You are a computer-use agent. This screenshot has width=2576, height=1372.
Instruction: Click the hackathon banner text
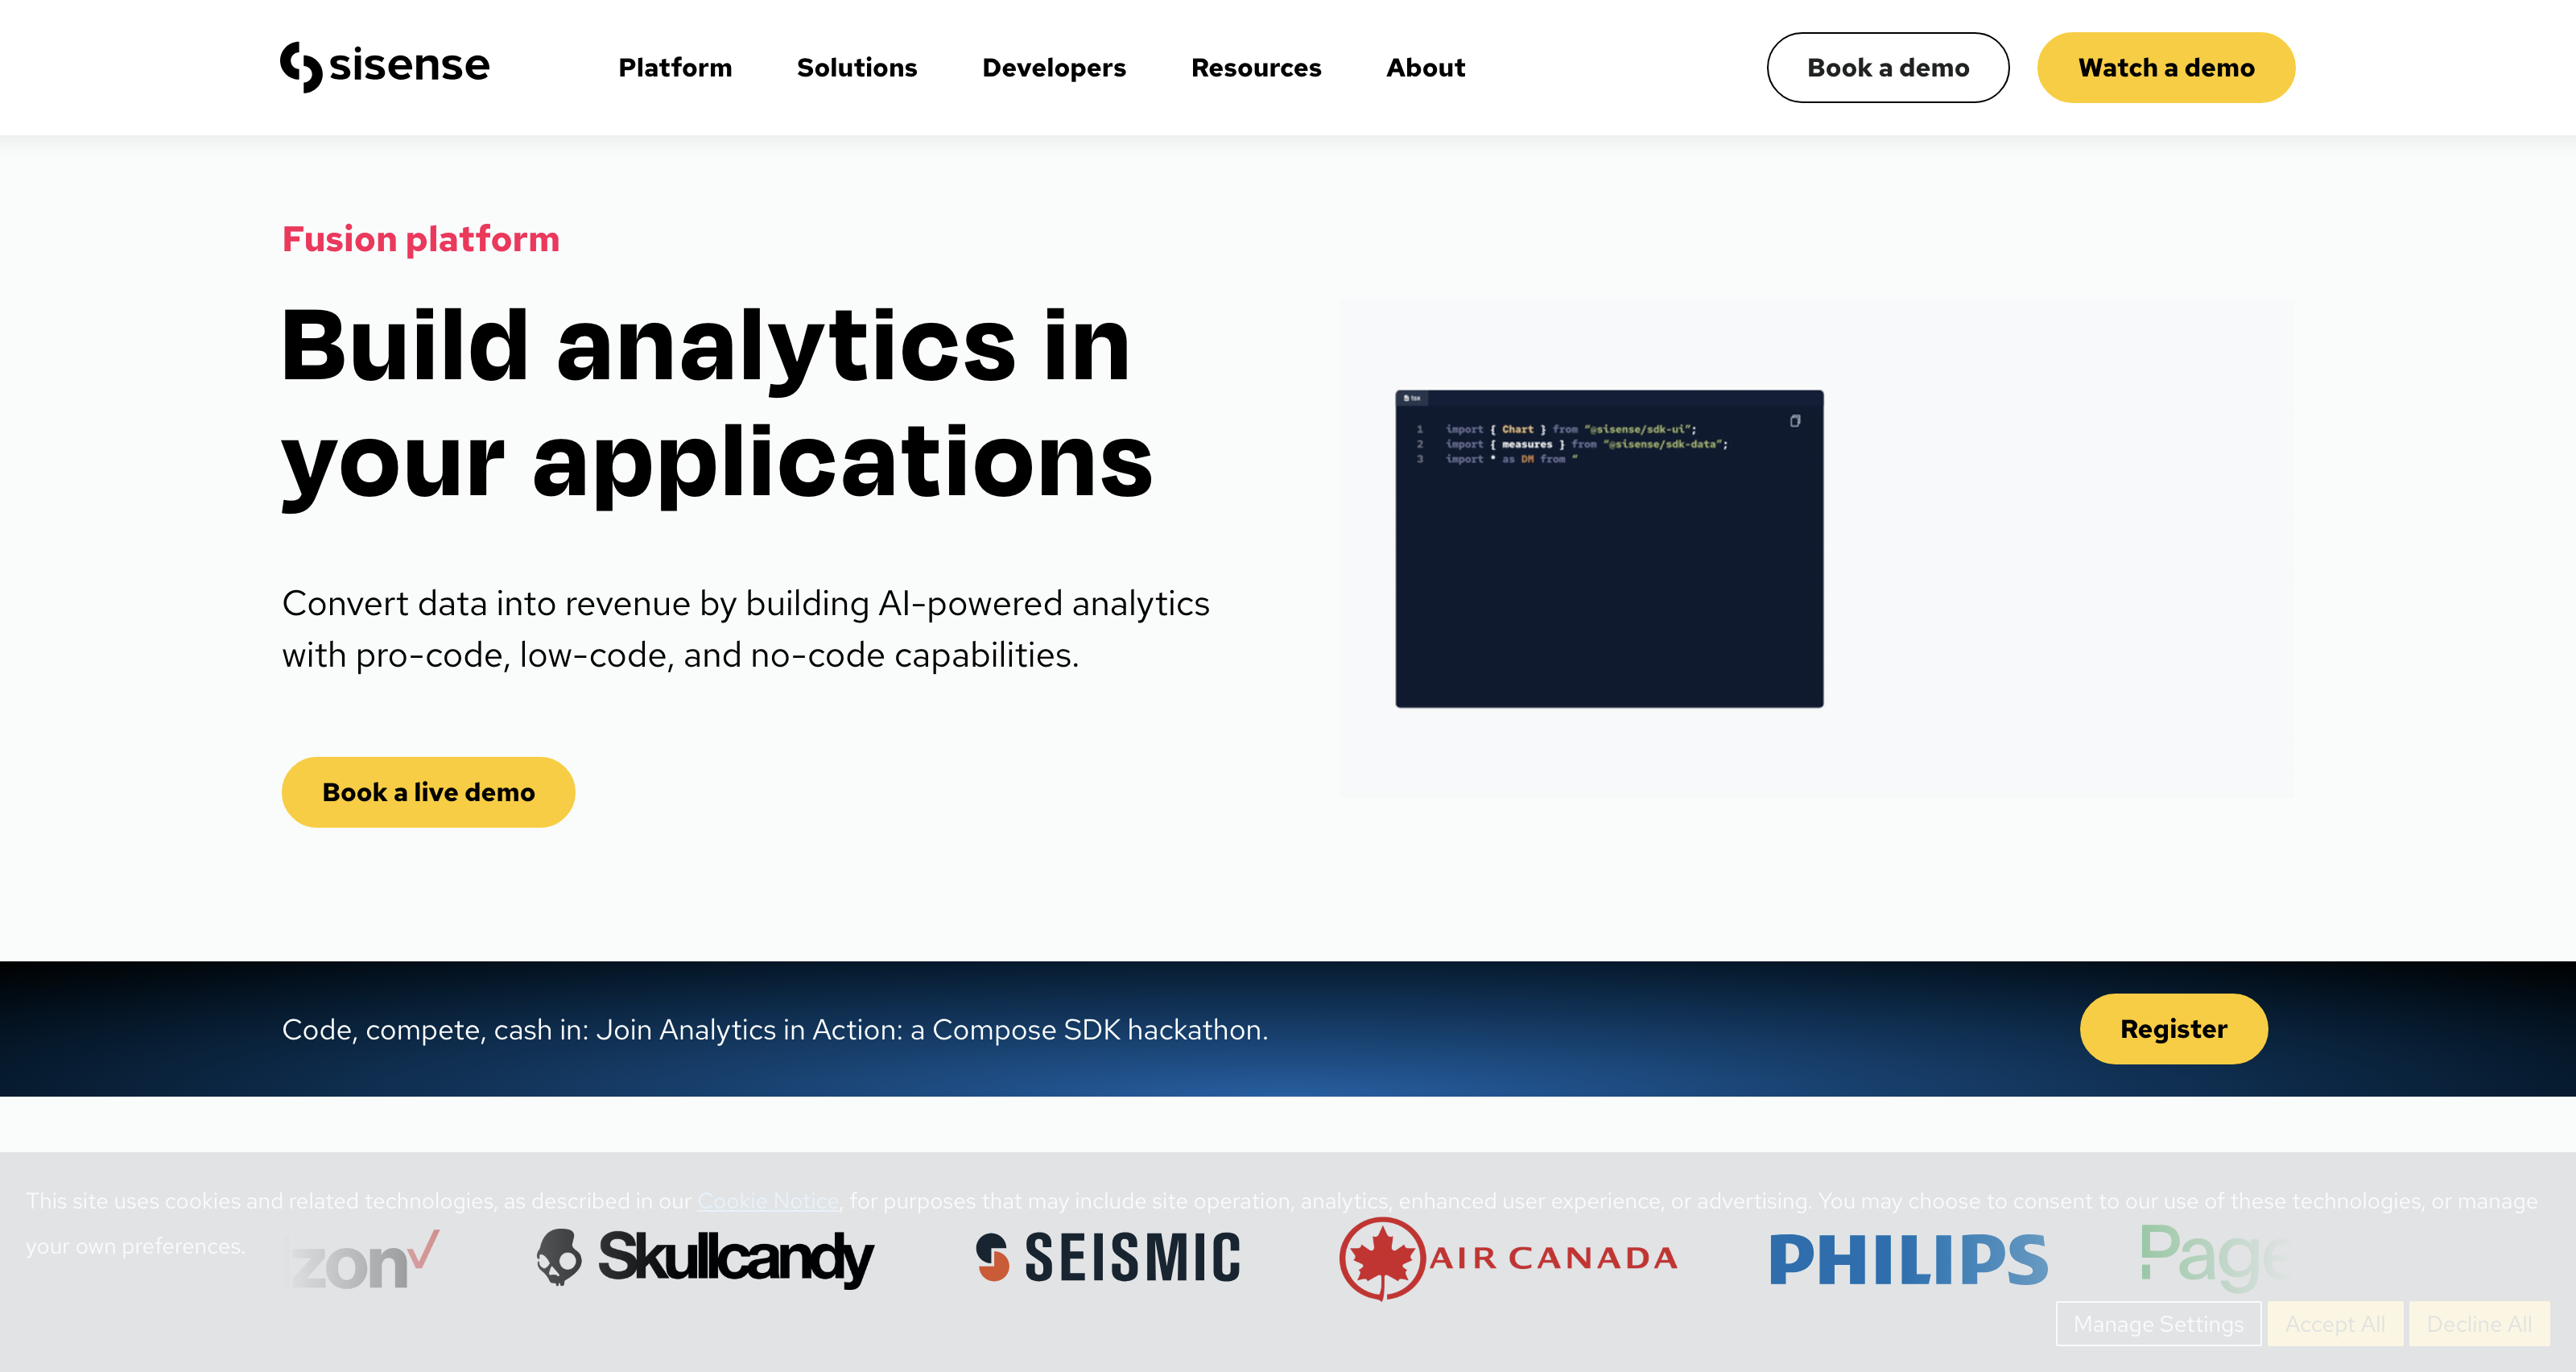click(775, 1029)
